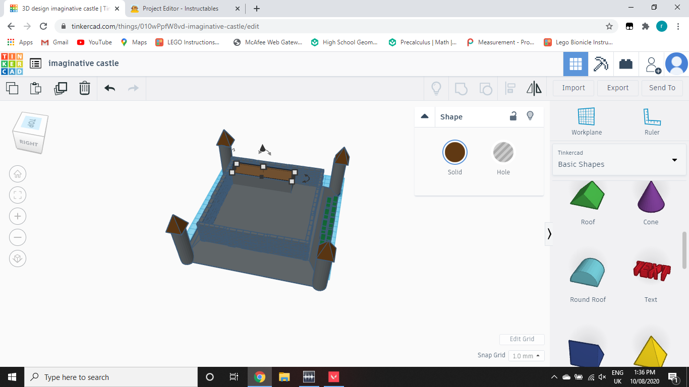Open the designs list icon
The height and width of the screenshot is (387, 689).
pos(35,63)
